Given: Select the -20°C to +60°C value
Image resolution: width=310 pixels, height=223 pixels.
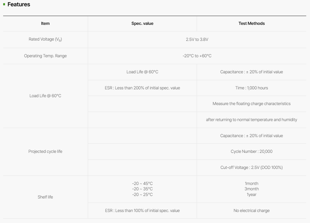Looking at the screenshot, I should click(x=197, y=56).
